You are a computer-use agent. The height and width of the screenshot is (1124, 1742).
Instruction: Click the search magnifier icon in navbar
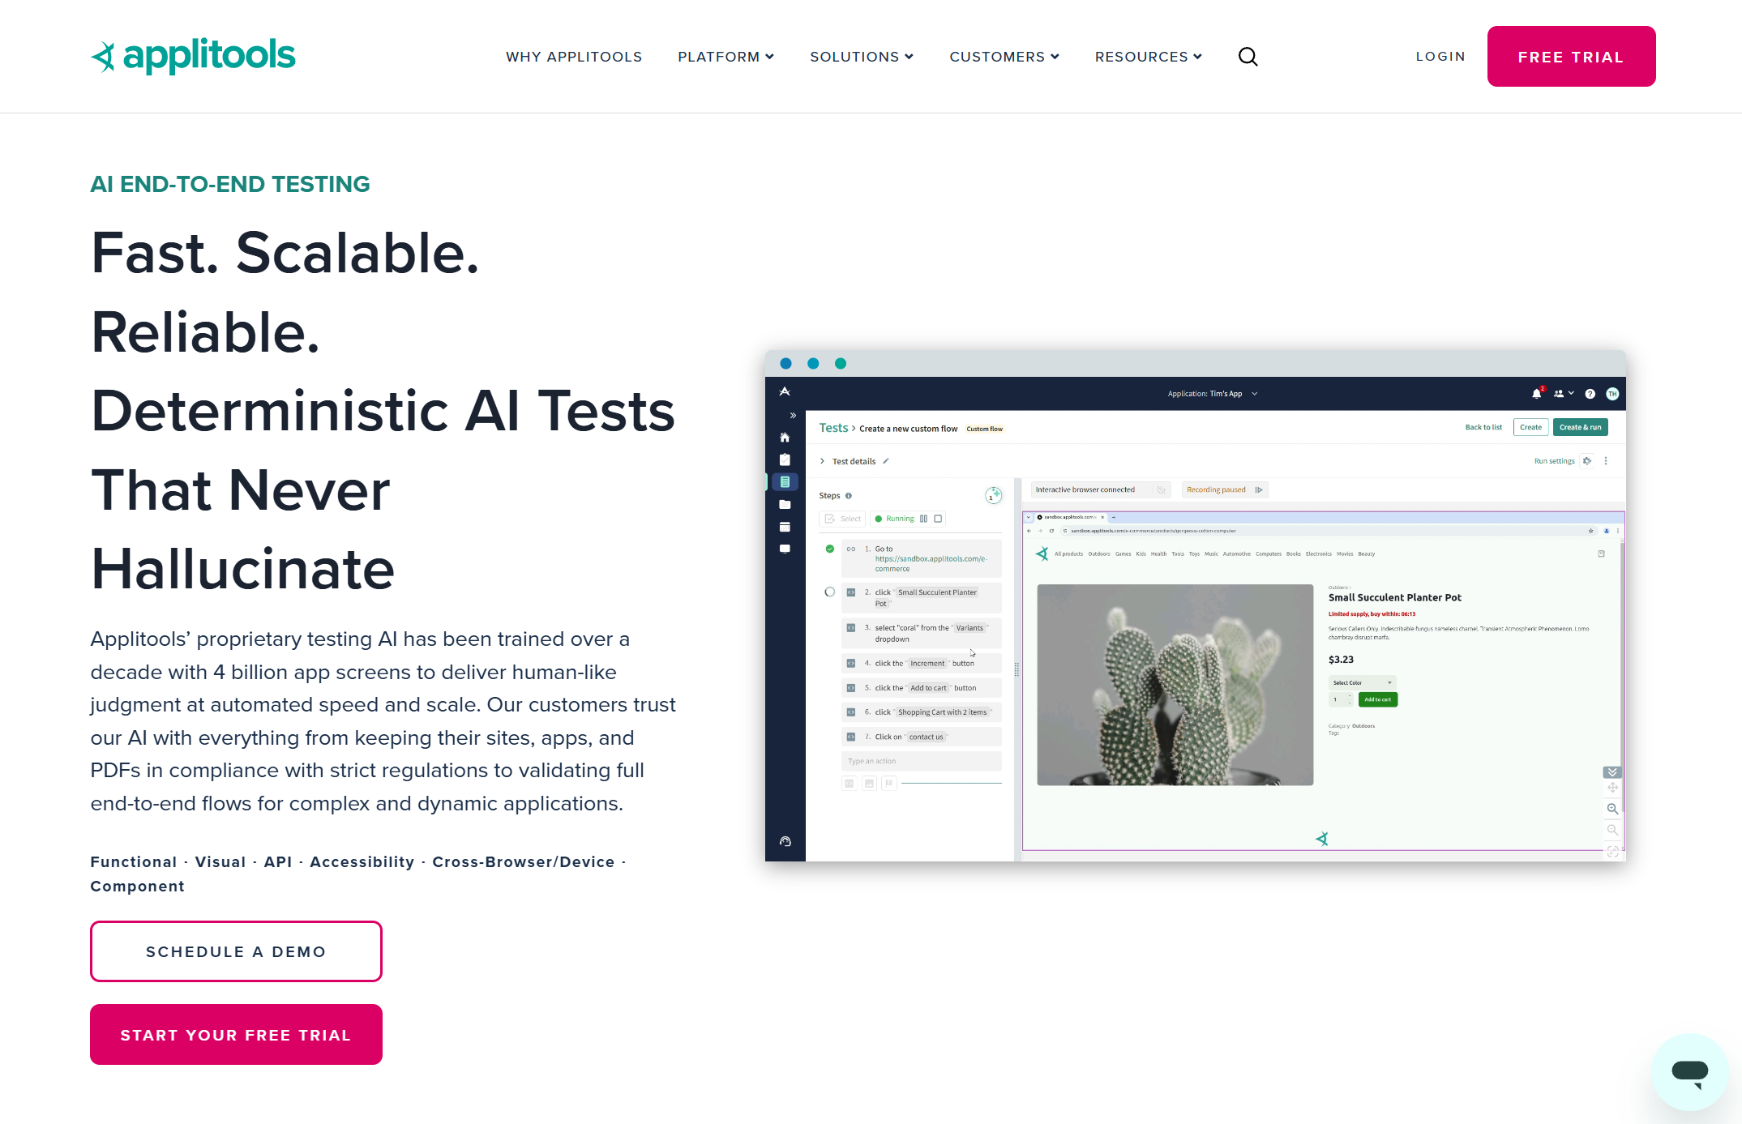pyautogui.click(x=1248, y=57)
